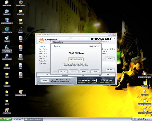Open the Foto folder on the desktop
The width and height of the screenshot is (152, 121).
click(x=7, y=93)
